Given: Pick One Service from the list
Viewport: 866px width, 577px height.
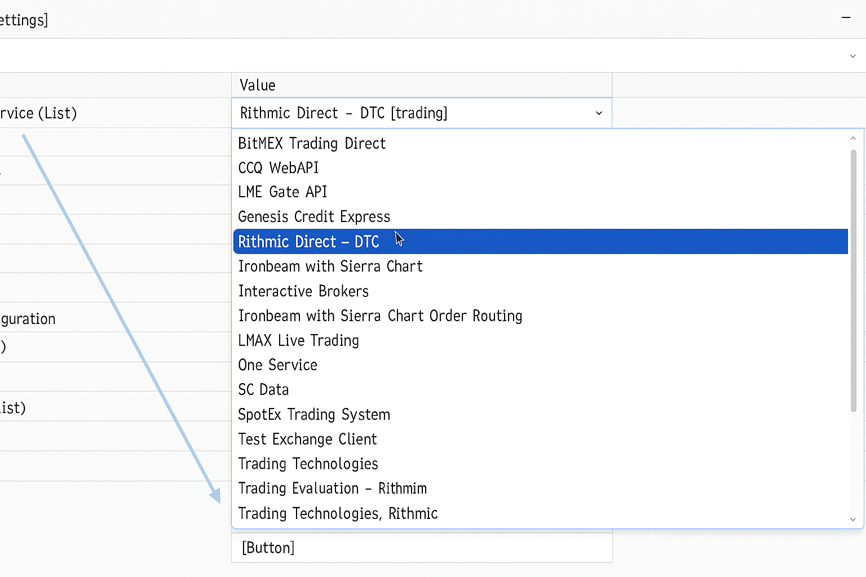Looking at the screenshot, I should (540, 365).
